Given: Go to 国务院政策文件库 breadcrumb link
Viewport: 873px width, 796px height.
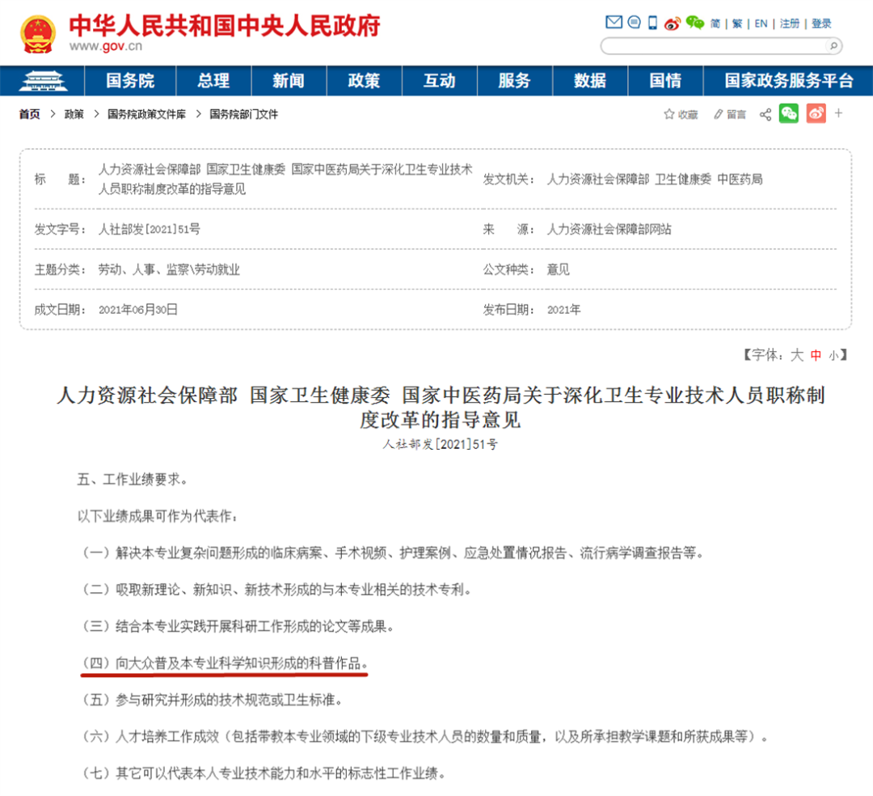Looking at the screenshot, I should 146,115.
